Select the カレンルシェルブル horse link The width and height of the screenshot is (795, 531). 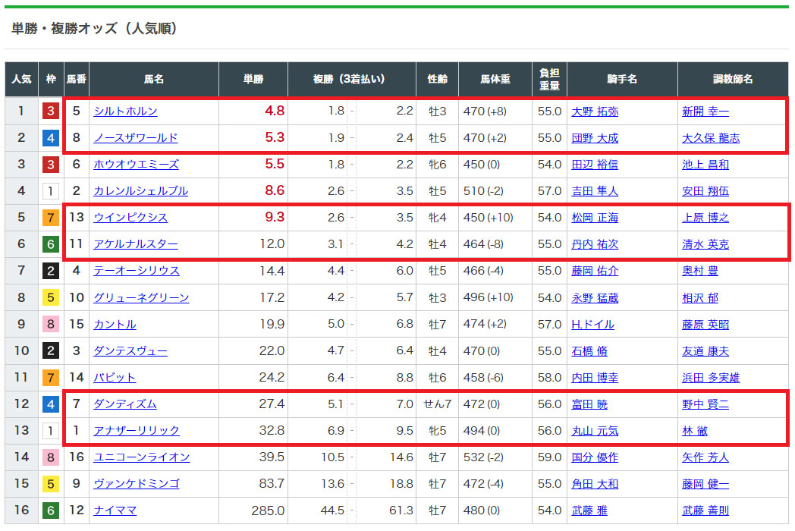coord(140,191)
